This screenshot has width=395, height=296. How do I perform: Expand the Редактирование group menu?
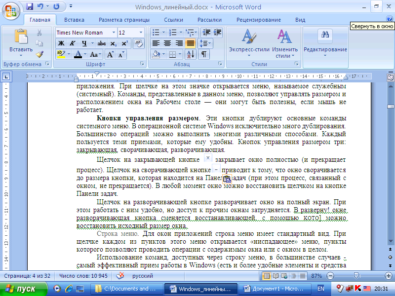point(325,43)
